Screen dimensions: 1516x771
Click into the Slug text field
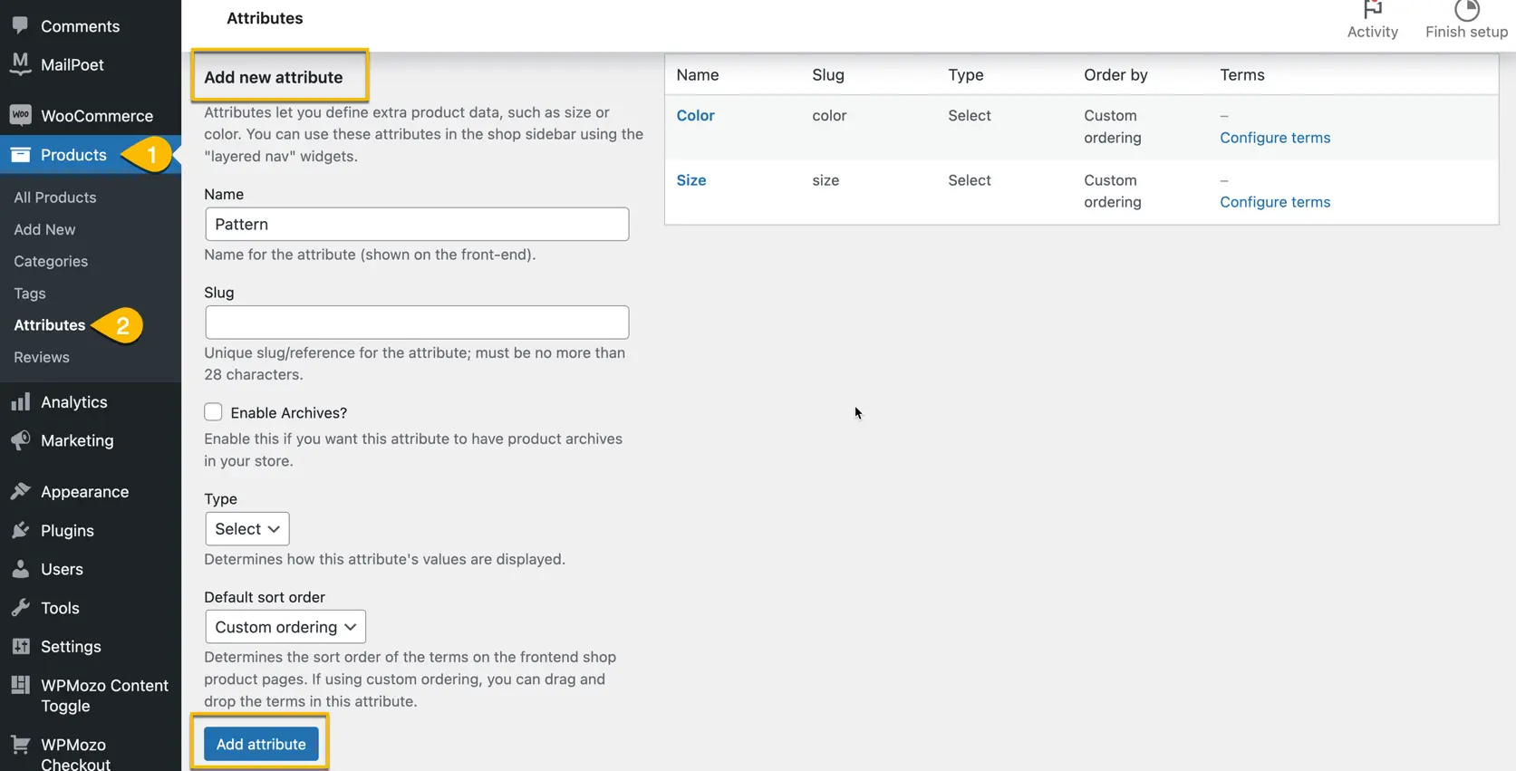(416, 323)
